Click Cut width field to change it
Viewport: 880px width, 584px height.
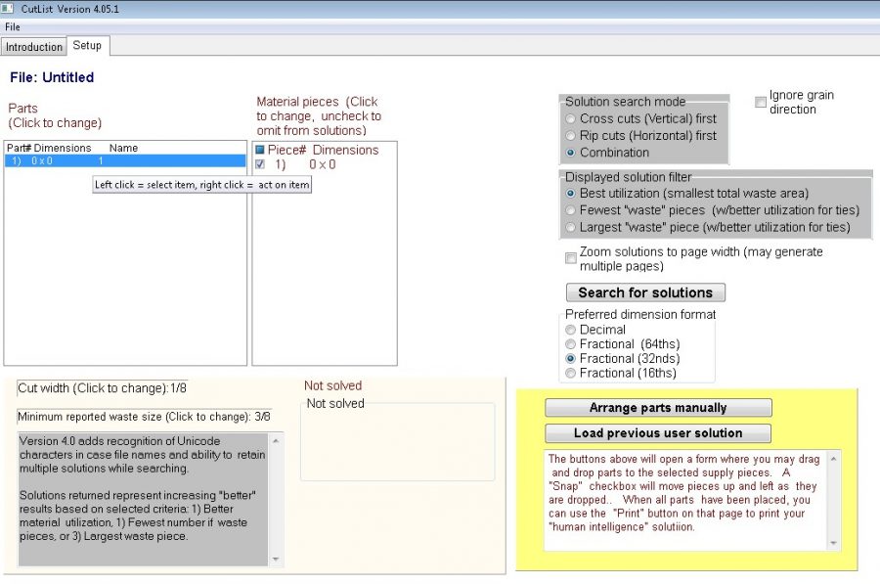[102, 388]
